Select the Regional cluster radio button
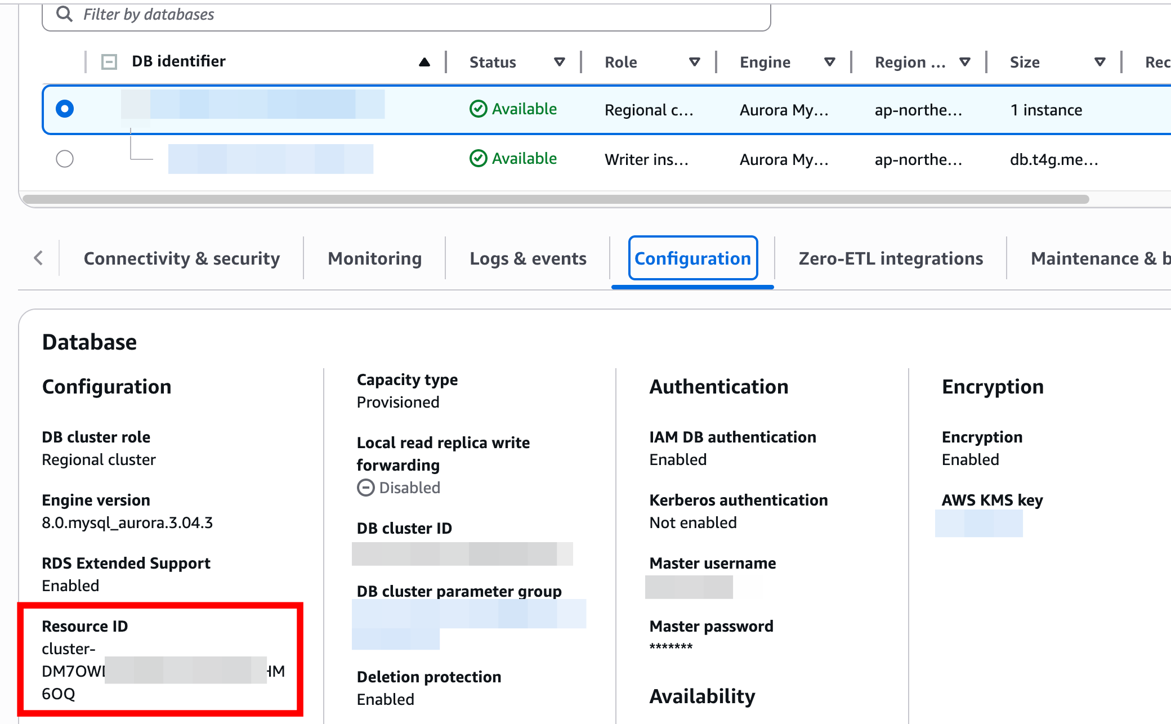This screenshot has width=1171, height=724. click(65, 109)
